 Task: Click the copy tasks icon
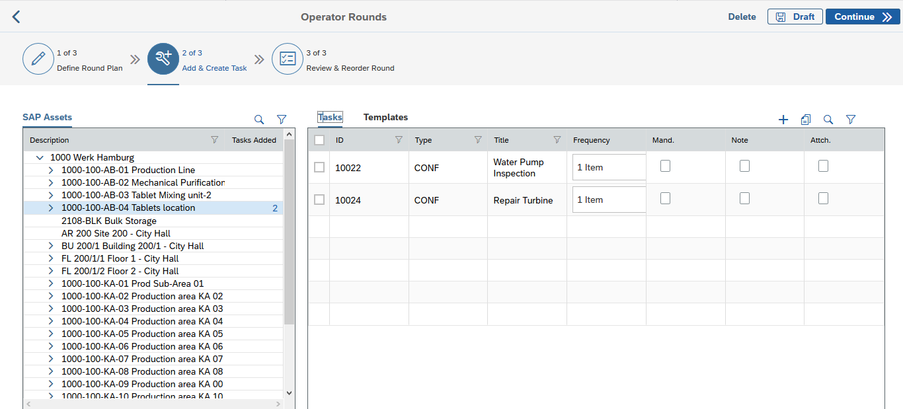point(806,120)
